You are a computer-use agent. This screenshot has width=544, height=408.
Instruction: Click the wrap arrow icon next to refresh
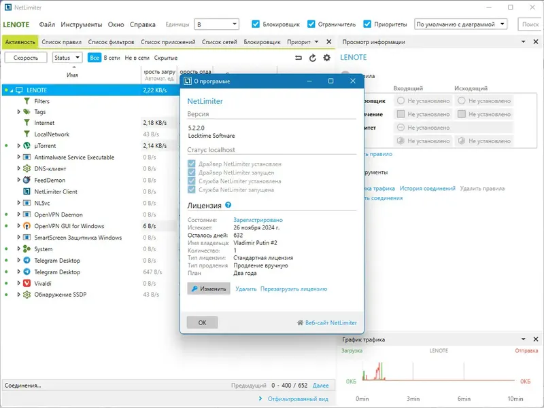tap(299, 58)
